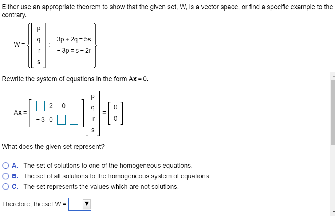Click the scrollbar up arrow
This screenshot has width=335, height=223.
(x=332, y=75)
